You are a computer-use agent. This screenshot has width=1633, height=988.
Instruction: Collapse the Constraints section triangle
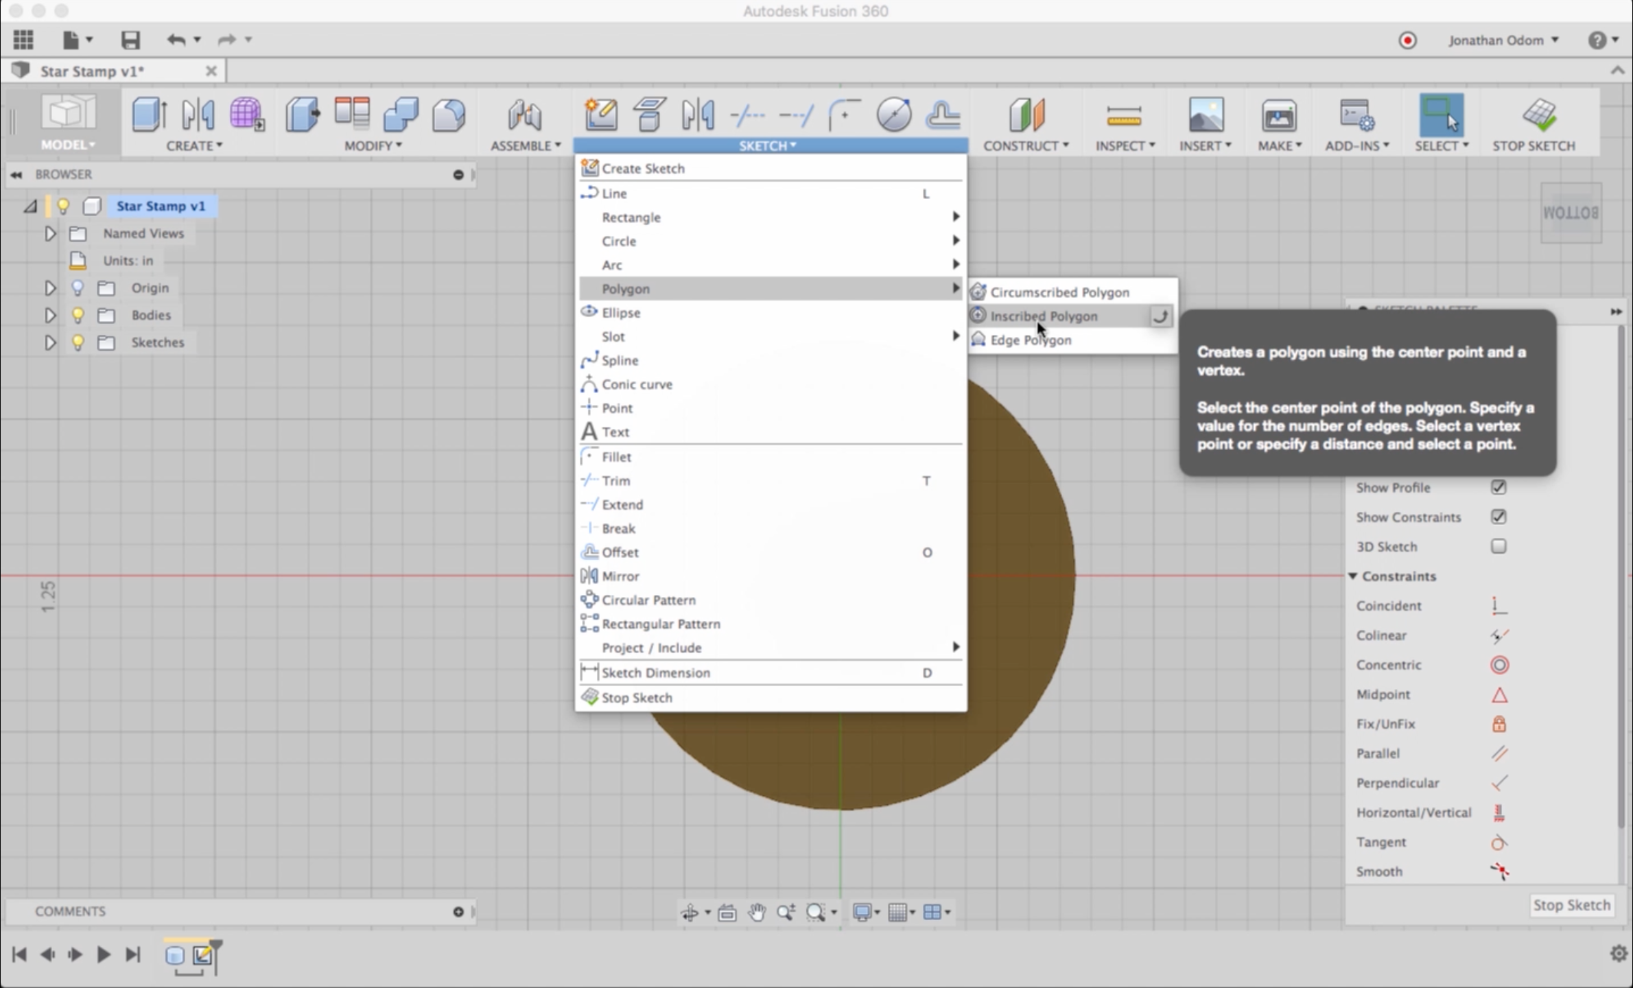(1353, 576)
